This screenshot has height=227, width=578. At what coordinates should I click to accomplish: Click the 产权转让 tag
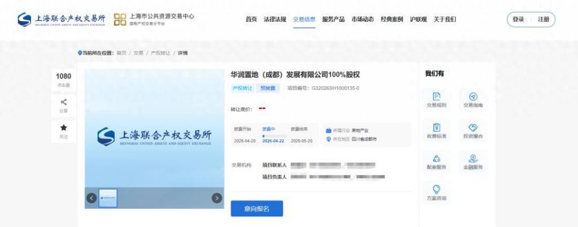[x=242, y=88]
